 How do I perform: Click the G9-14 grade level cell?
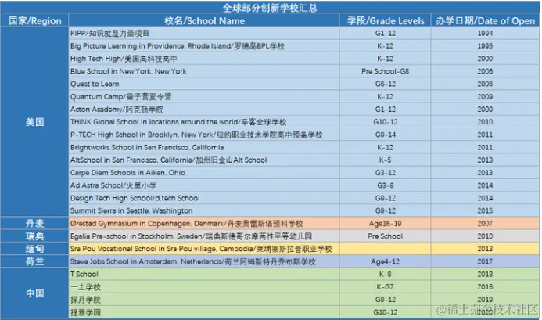click(386, 135)
